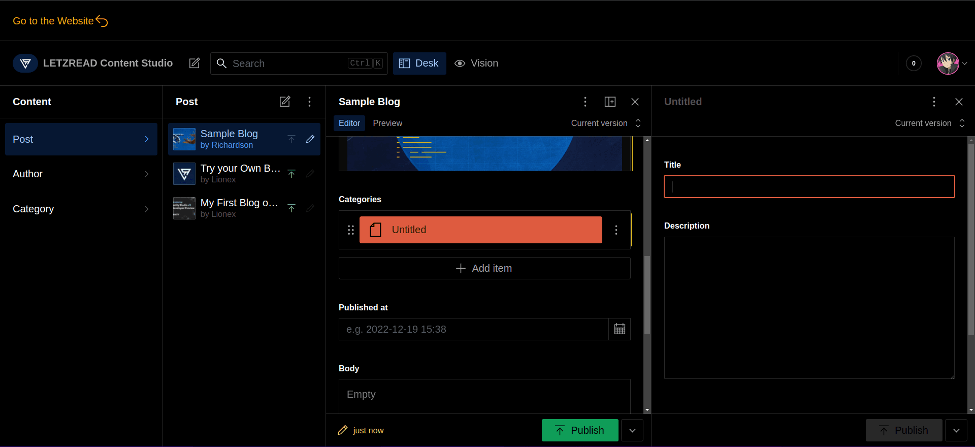975x447 pixels.
Task: Open Author in the Content list
Action: (x=81, y=174)
